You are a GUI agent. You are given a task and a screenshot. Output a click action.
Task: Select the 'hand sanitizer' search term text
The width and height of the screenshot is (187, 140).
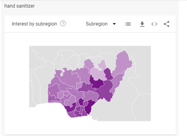[19, 6]
